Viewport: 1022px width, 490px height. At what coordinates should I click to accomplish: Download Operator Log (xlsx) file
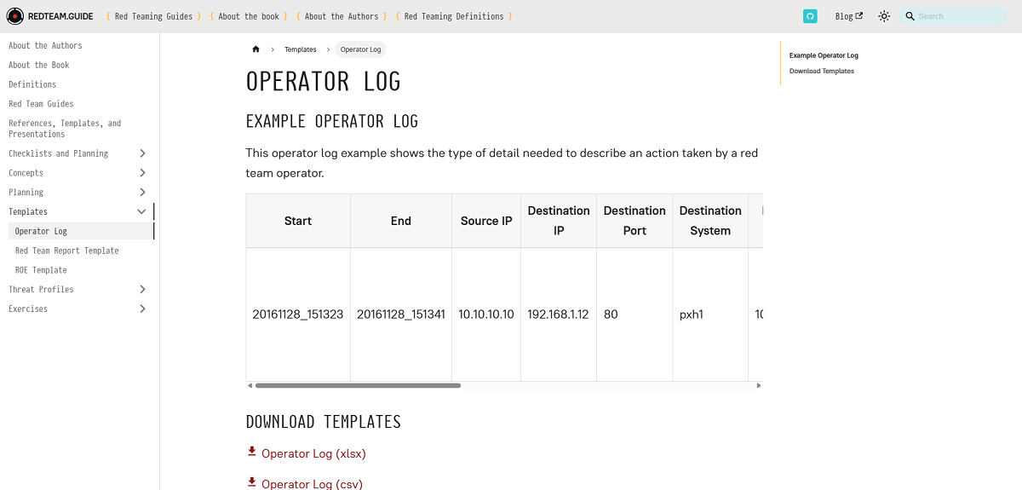(313, 453)
